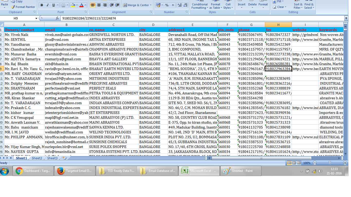Click the Underline icon
This screenshot has height=197, width=351.
pyautogui.click(x=53, y=5)
